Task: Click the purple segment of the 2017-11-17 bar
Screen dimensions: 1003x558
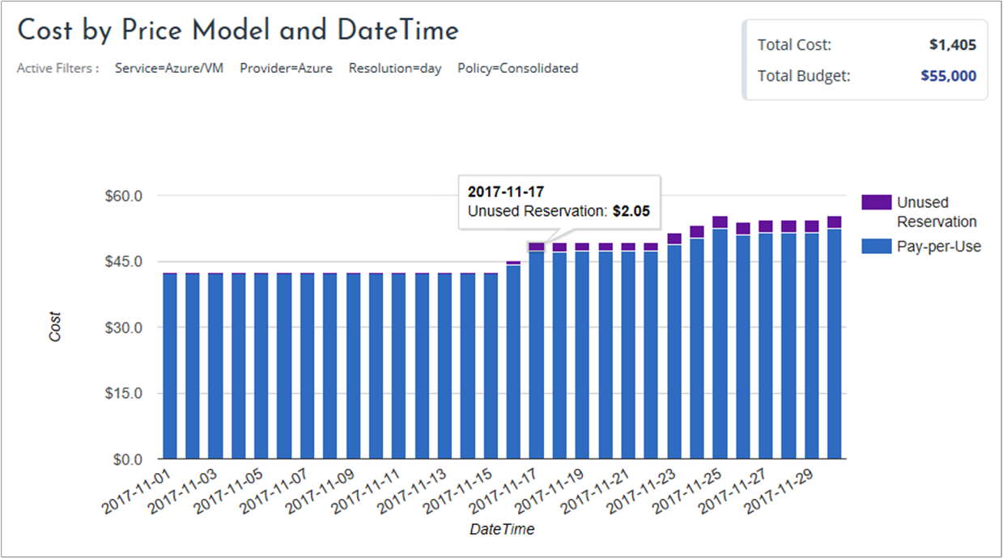Action: click(x=537, y=247)
